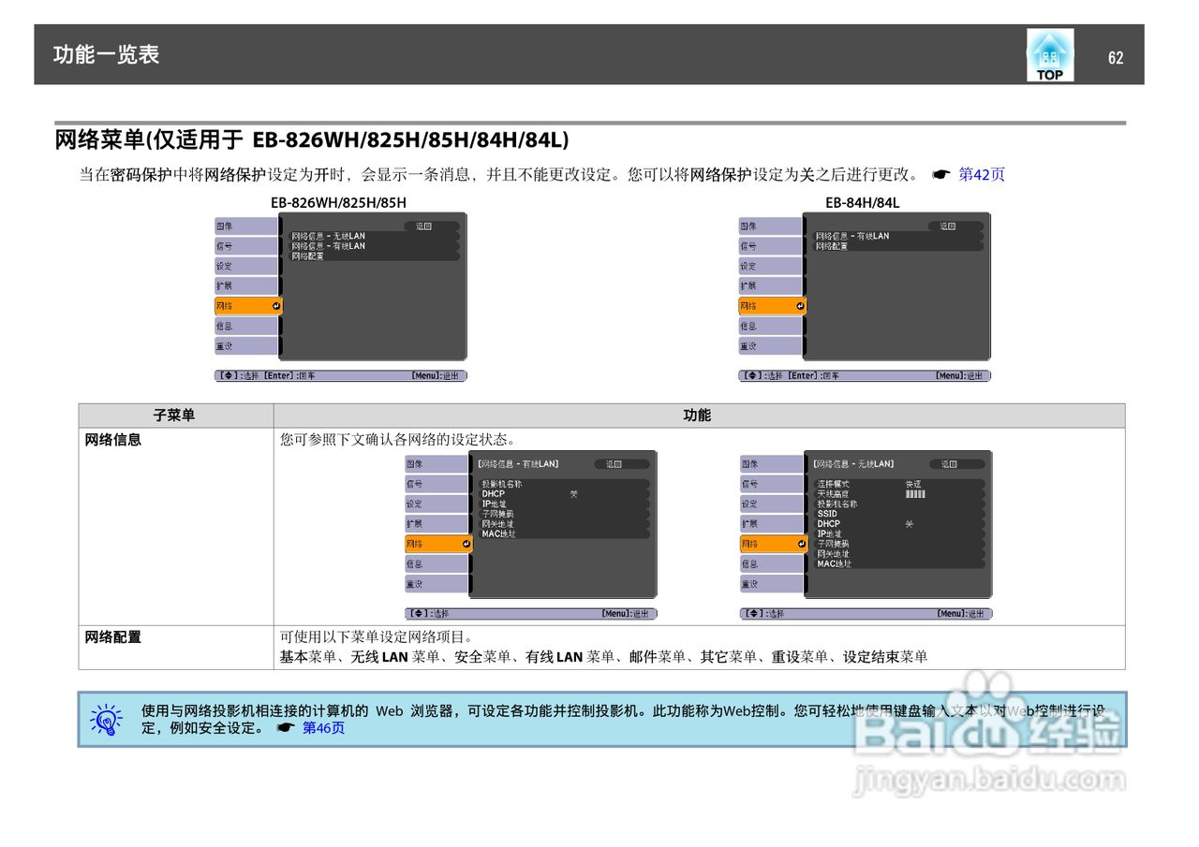Click the lightbulb tip icon
Screen dimensions: 1199x847
(105, 722)
